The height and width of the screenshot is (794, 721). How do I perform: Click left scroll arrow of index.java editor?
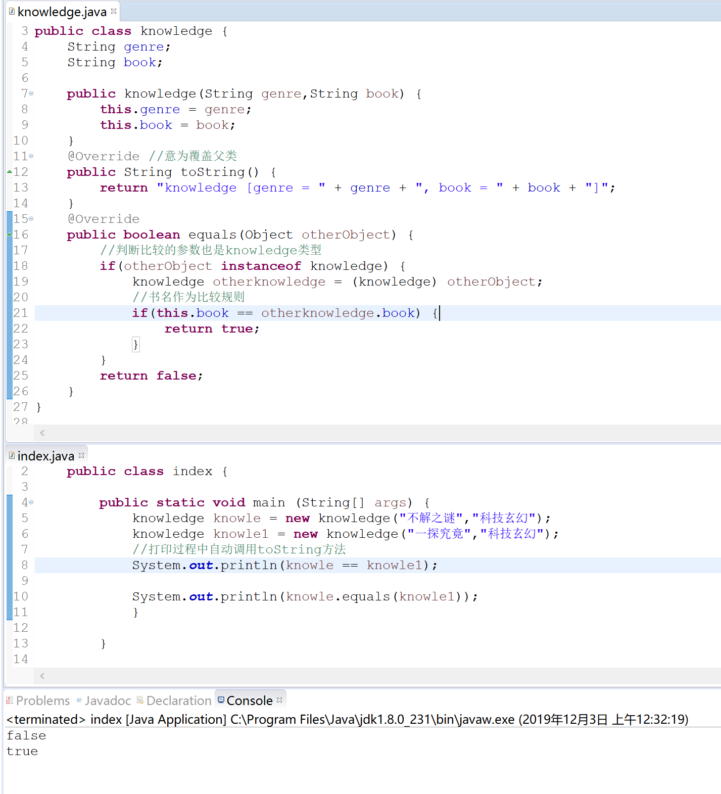click(x=42, y=676)
